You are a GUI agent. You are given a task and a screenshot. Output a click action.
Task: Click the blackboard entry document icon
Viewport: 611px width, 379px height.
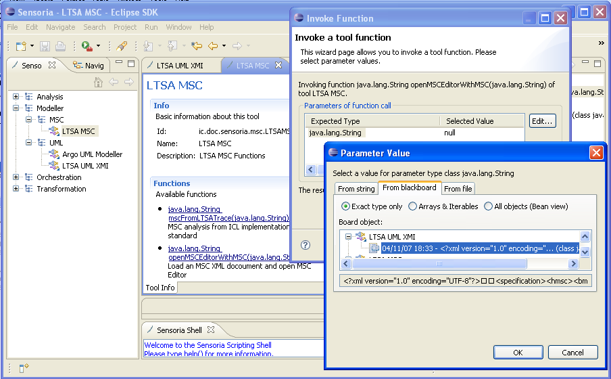[x=374, y=248]
